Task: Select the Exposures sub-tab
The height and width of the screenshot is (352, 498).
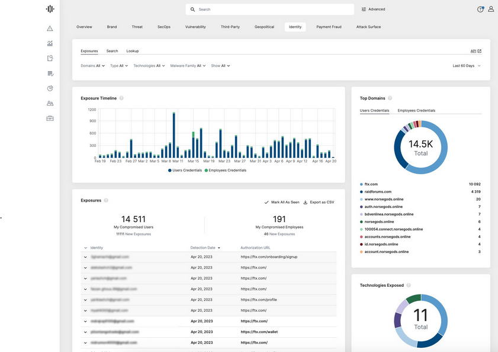Action: click(89, 51)
